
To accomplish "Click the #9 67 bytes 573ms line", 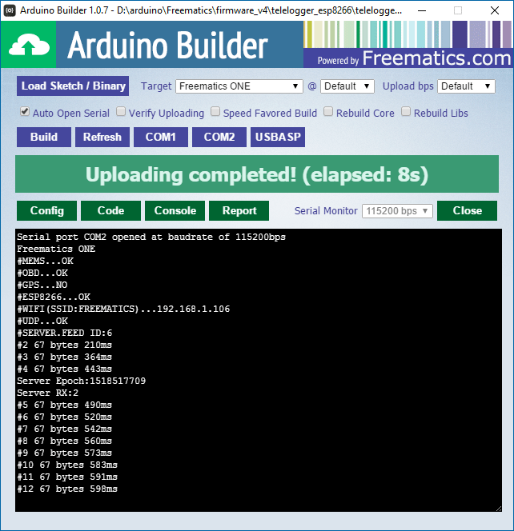I will (64, 453).
